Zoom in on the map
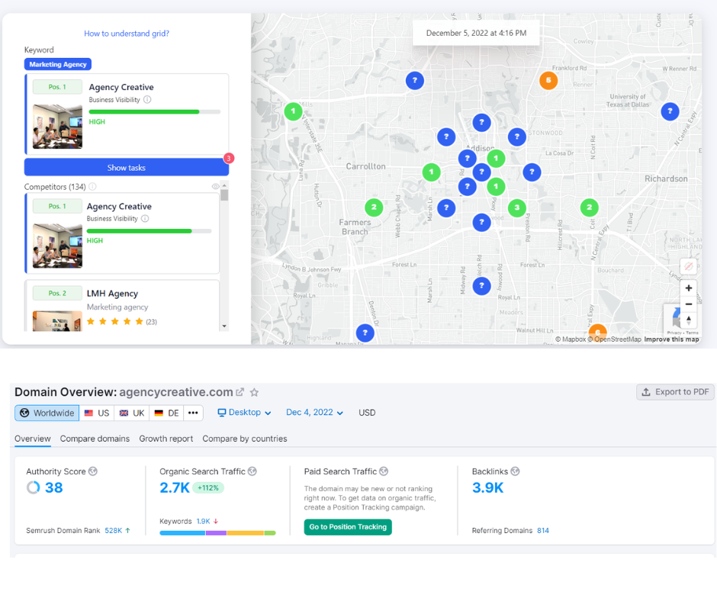717x601 pixels. (x=689, y=288)
